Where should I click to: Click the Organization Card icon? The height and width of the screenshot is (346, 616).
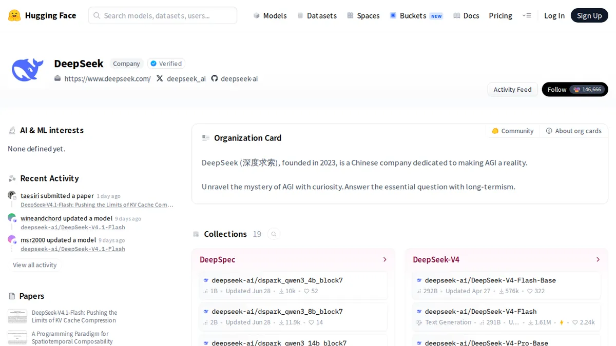click(206, 138)
